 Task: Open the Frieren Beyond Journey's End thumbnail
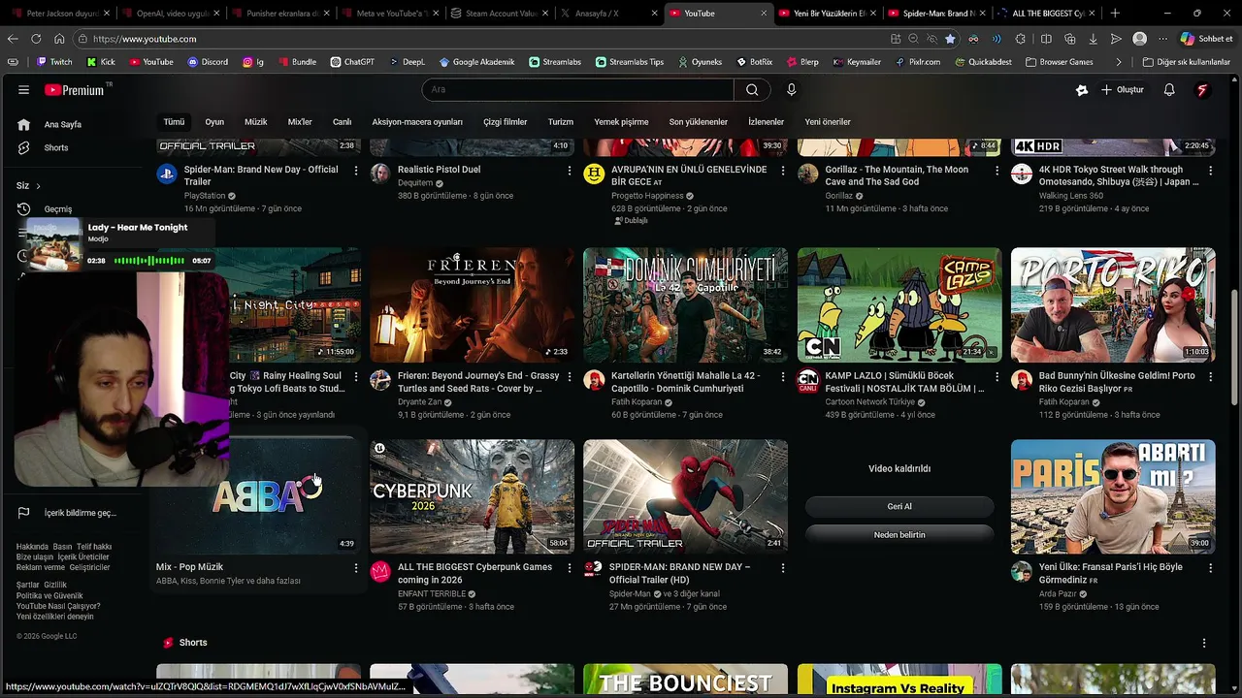pos(472,304)
